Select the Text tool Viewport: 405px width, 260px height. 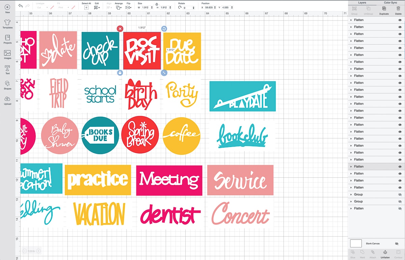point(7,69)
